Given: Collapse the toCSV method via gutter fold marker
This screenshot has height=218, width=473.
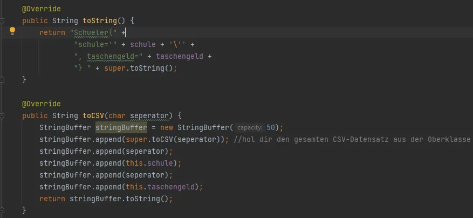Looking at the screenshot, I should [2, 116].
